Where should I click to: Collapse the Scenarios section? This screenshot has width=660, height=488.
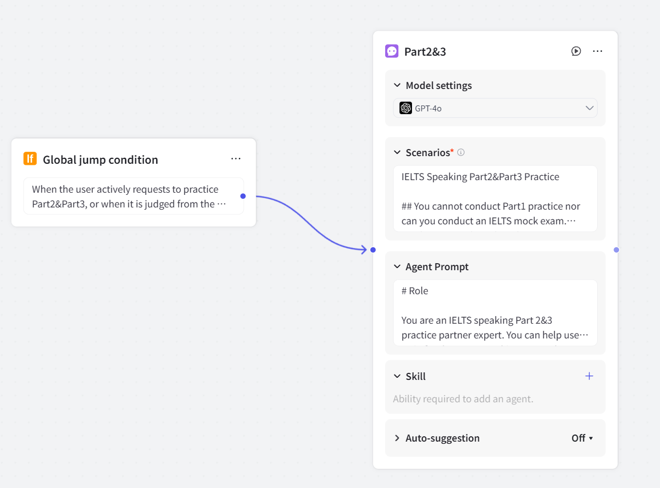(x=397, y=153)
